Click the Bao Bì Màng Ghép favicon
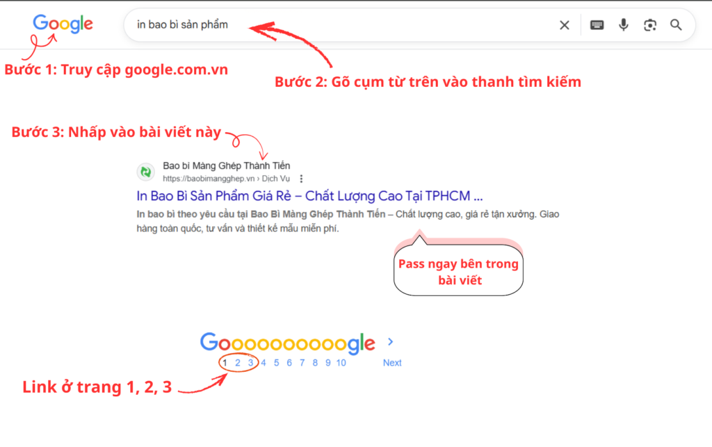Viewport: 712px width, 447px height. pyautogui.click(x=146, y=172)
